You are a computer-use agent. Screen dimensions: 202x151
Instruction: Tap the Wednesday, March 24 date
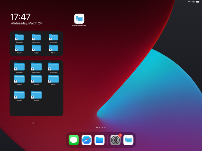point(26,23)
